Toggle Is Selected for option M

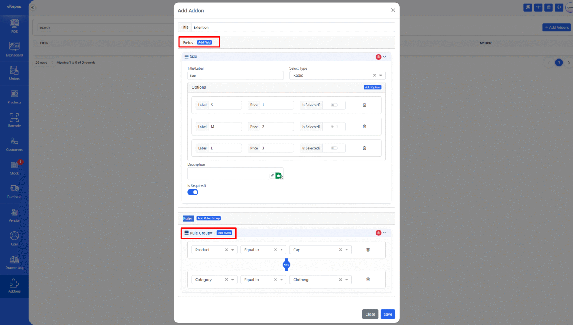[334, 127]
